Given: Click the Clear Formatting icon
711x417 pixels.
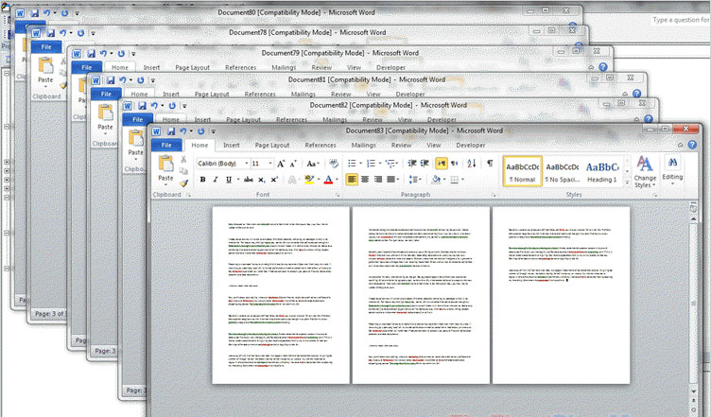Looking at the screenshot, I should pos(334,164).
